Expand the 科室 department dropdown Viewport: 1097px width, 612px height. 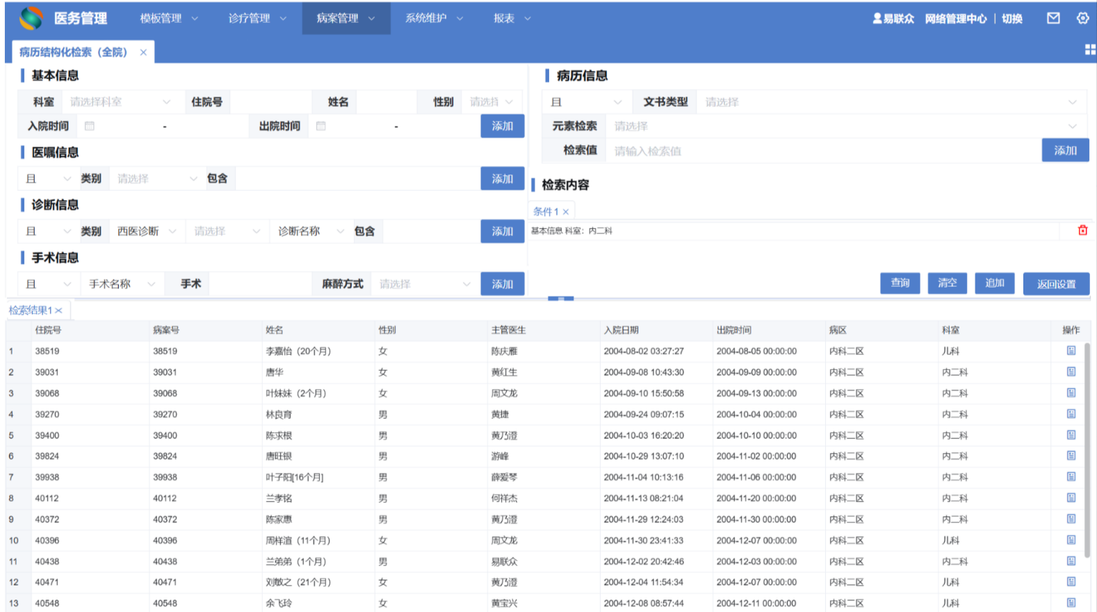(120, 102)
